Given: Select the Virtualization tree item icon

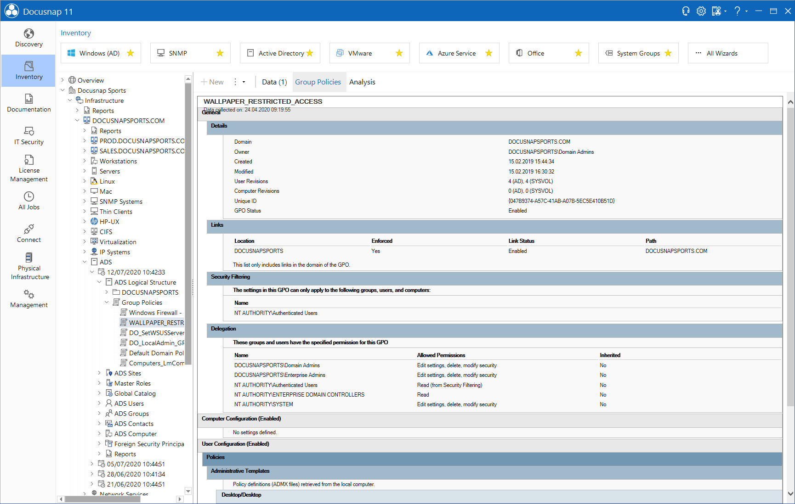Looking at the screenshot, I should (94, 242).
